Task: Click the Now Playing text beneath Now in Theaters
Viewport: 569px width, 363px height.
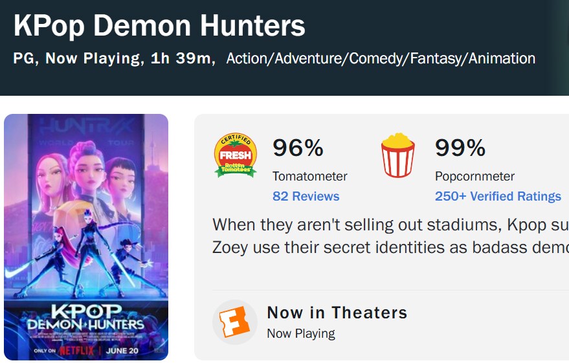Action: 301,333
